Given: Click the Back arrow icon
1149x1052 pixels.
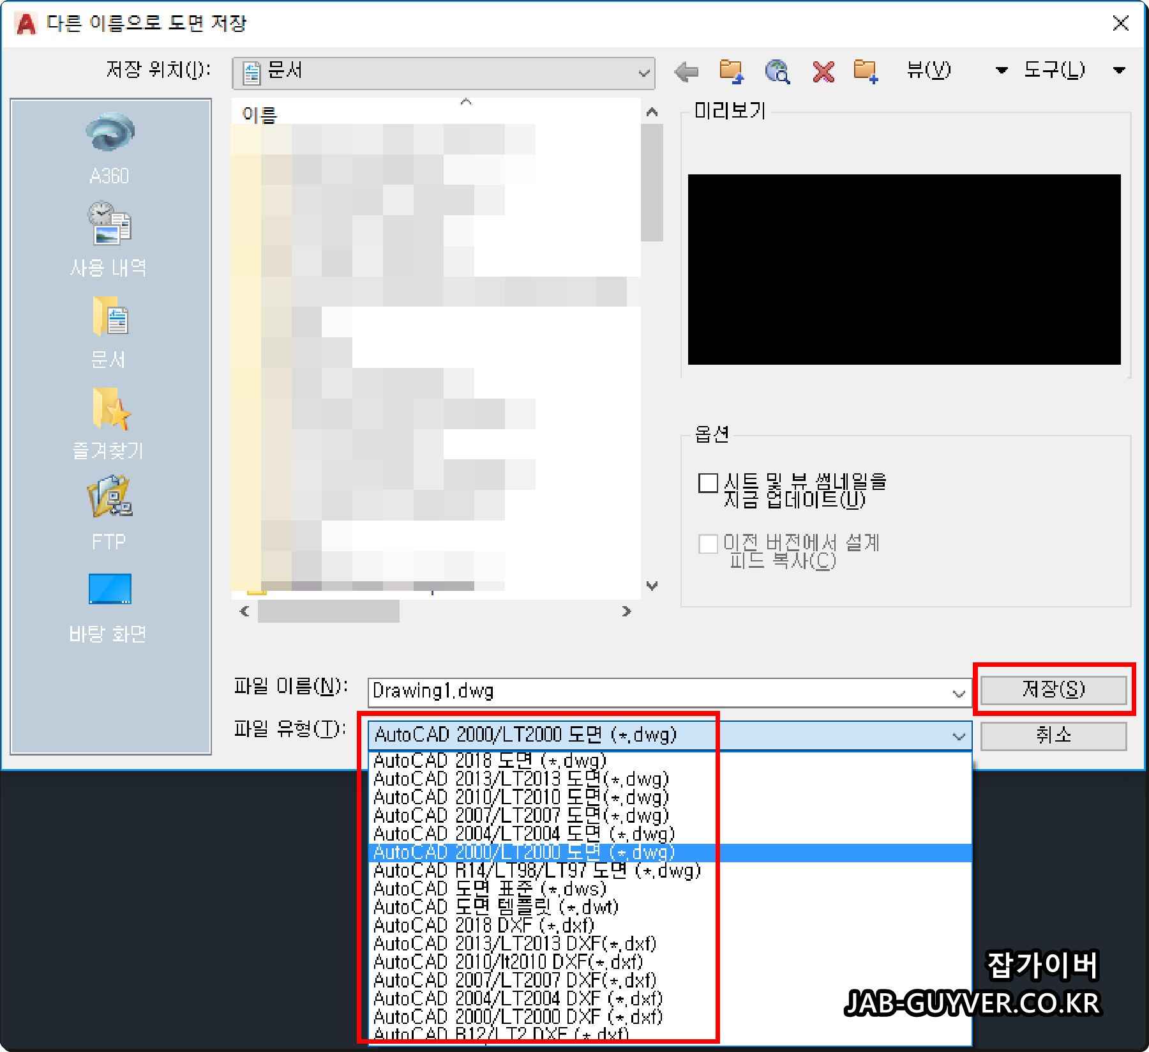Looking at the screenshot, I should [687, 72].
